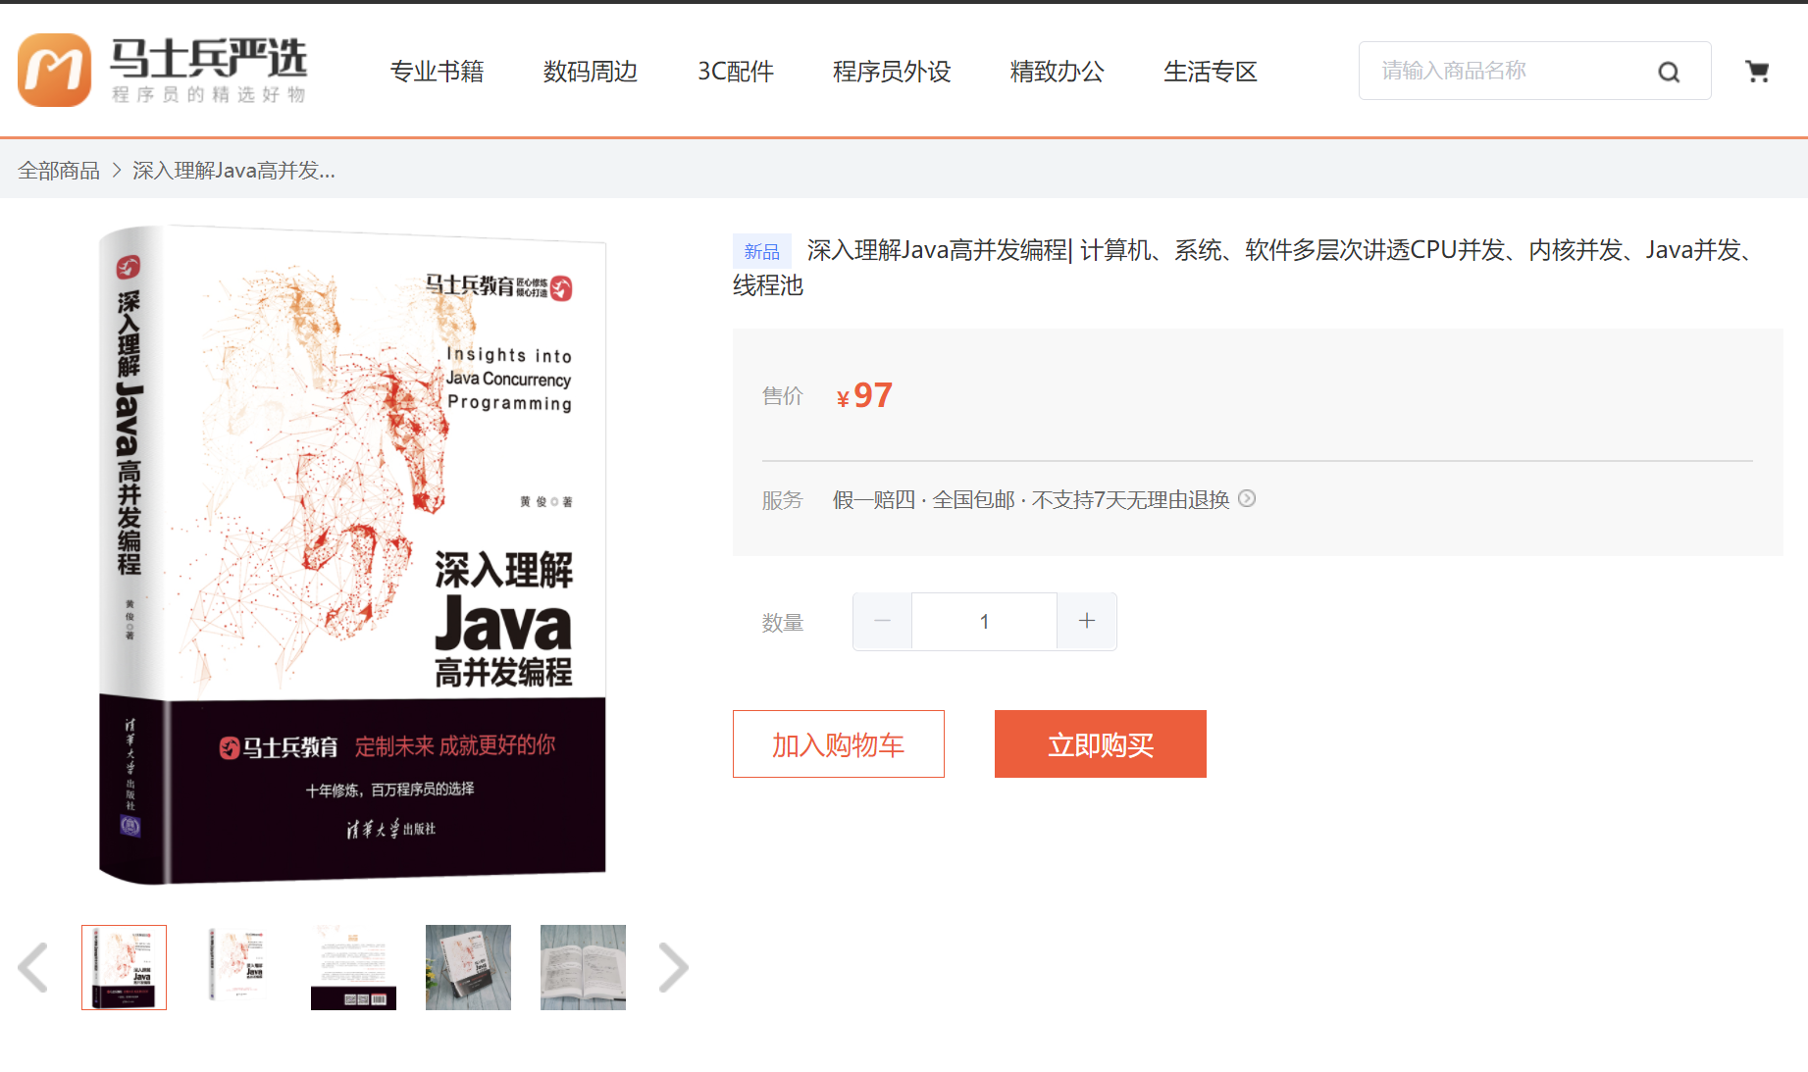1808x1072 pixels.
Task: Click the main book cover image
Action: point(353,555)
